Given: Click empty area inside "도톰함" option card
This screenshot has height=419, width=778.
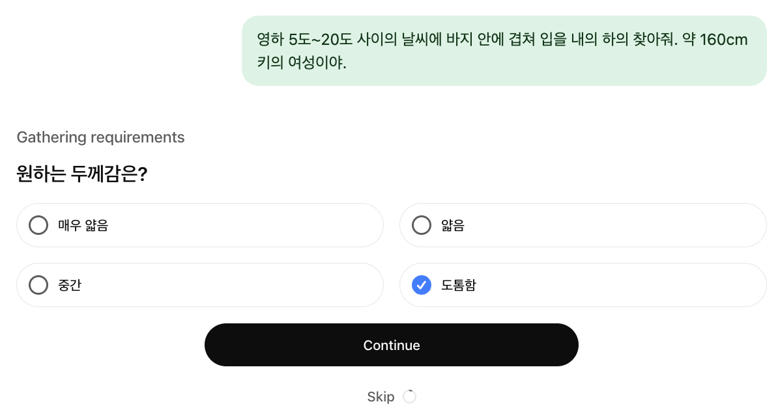Looking at the screenshot, I should (619, 285).
